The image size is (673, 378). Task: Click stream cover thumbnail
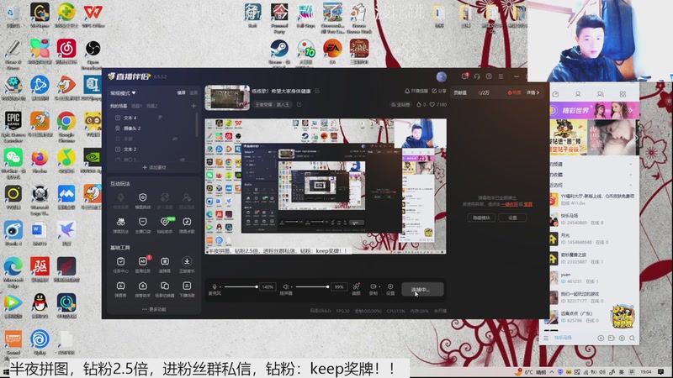pyautogui.click(x=227, y=97)
